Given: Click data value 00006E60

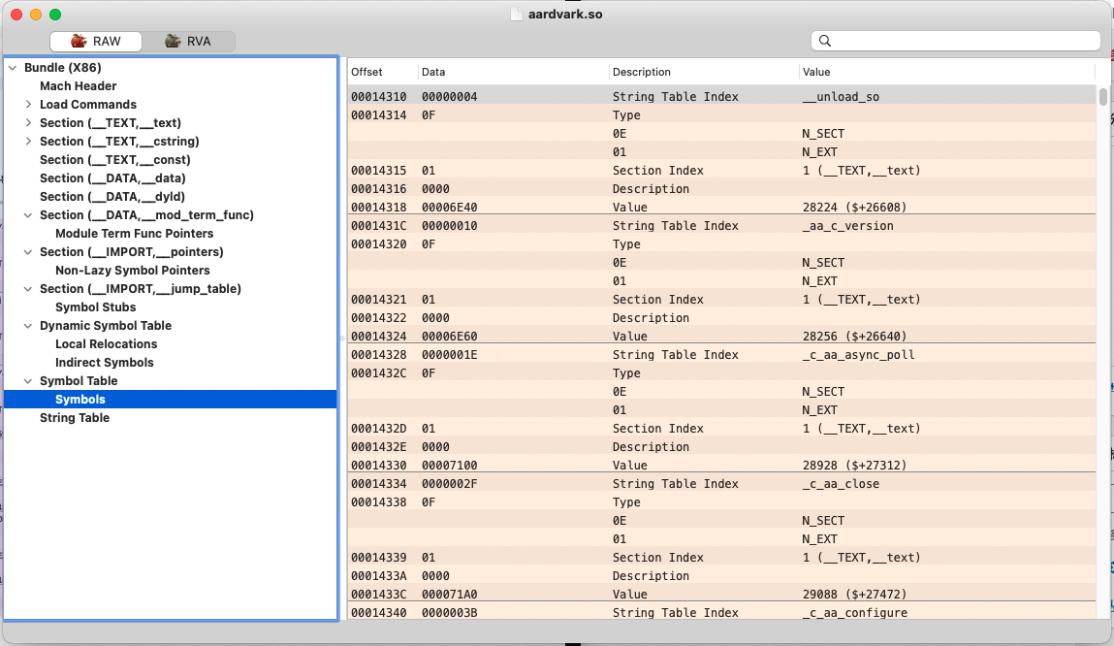Looking at the screenshot, I should pos(450,337).
